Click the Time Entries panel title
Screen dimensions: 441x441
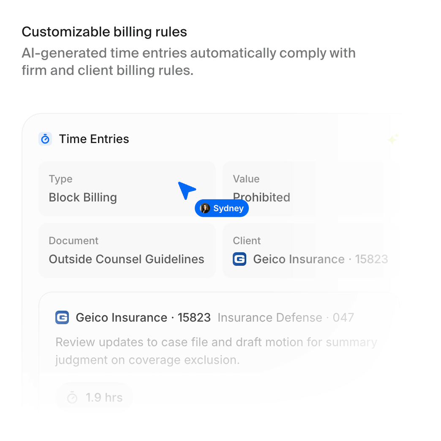coord(94,139)
